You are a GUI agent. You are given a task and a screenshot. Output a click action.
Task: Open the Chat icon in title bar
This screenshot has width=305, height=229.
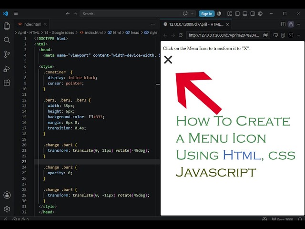(185, 14)
